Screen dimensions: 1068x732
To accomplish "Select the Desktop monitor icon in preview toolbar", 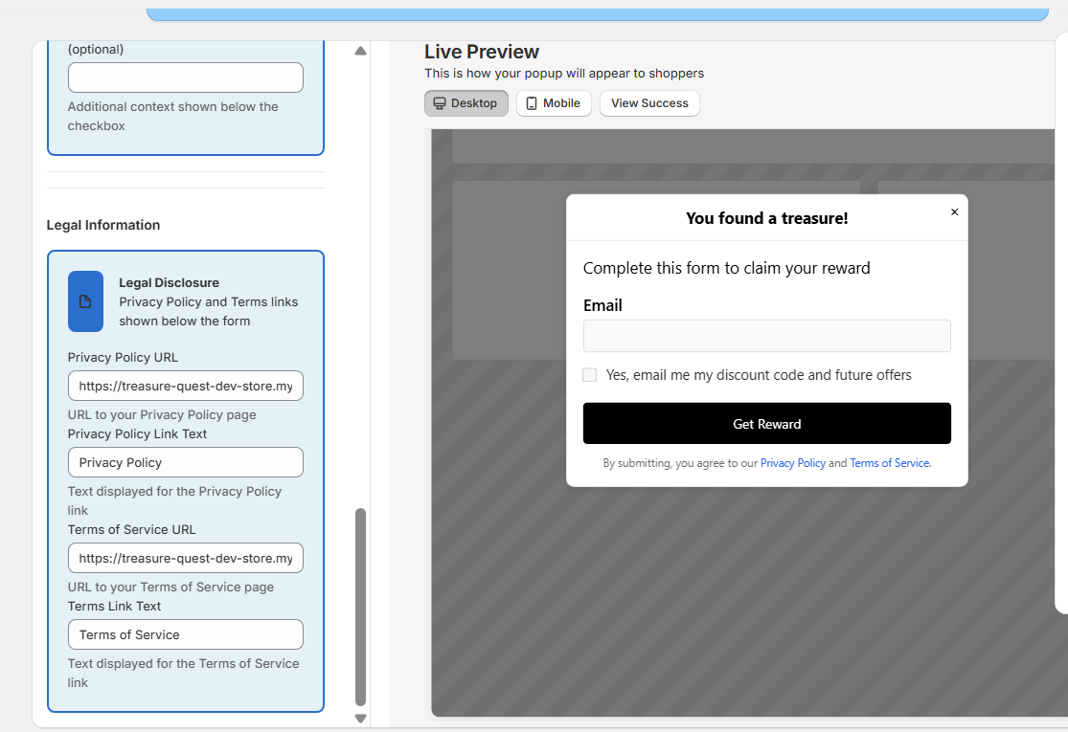I will [439, 102].
